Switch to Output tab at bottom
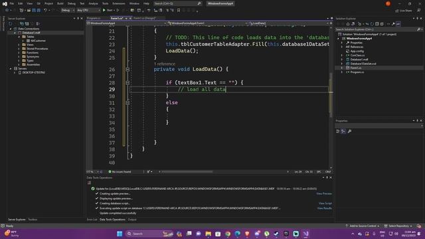The width and height of the screenshot is (425, 239). (x=132, y=220)
